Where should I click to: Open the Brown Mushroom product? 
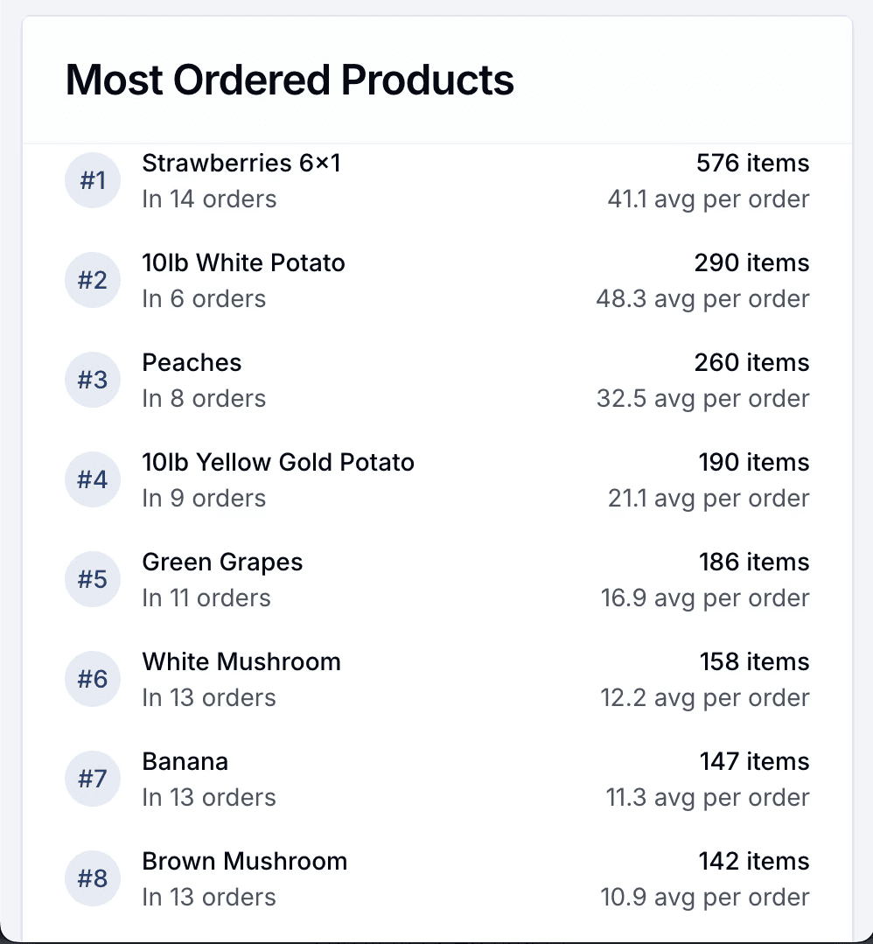pyautogui.click(x=244, y=862)
